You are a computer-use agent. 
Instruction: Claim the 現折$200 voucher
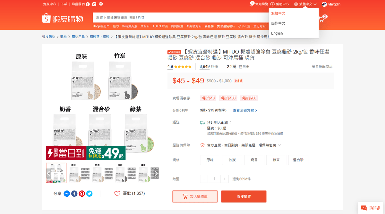(x=249, y=98)
